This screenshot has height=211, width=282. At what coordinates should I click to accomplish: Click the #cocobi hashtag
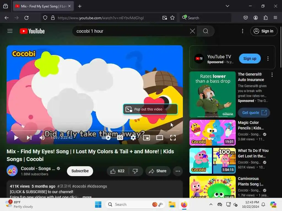point(79,186)
